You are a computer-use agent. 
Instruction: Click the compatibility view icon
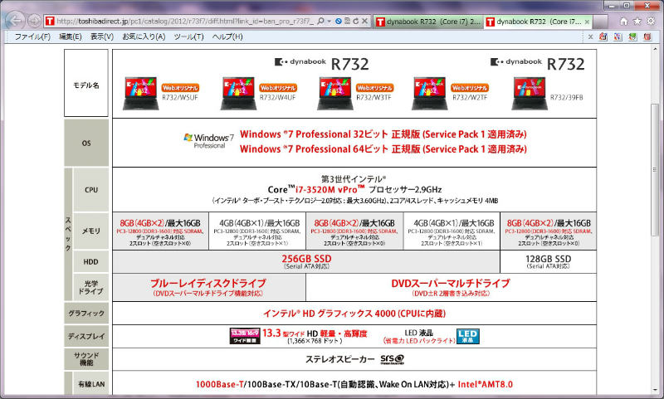347,22
